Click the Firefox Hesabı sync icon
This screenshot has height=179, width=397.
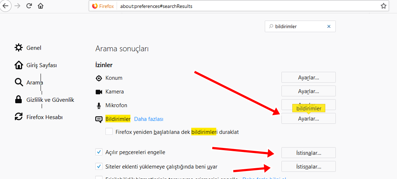click(x=18, y=117)
